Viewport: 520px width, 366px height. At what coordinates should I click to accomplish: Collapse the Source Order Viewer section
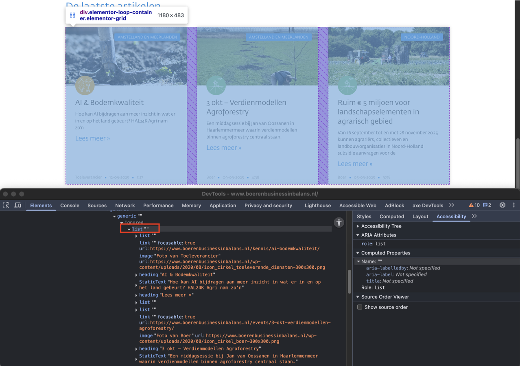click(358, 297)
